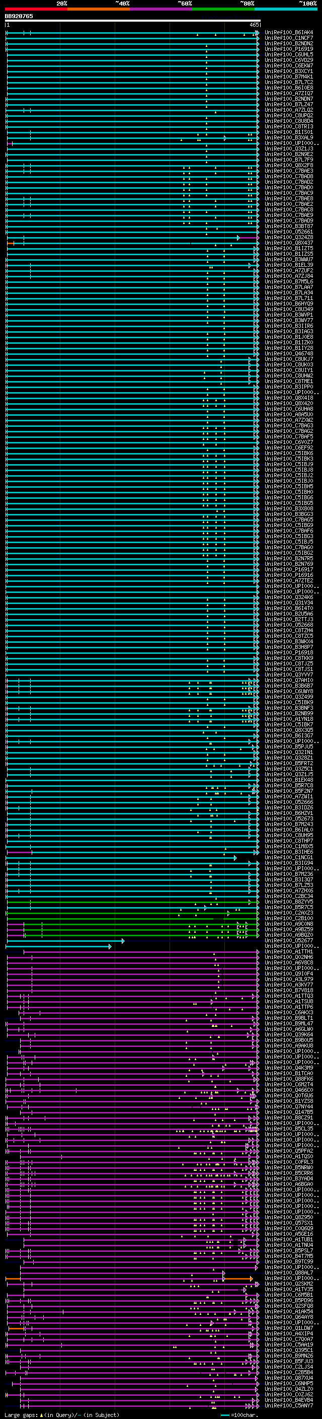Click label UniRef100_C1M8X5
The width and height of the screenshot is (322, 1419).
pyautogui.click(x=289, y=847)
